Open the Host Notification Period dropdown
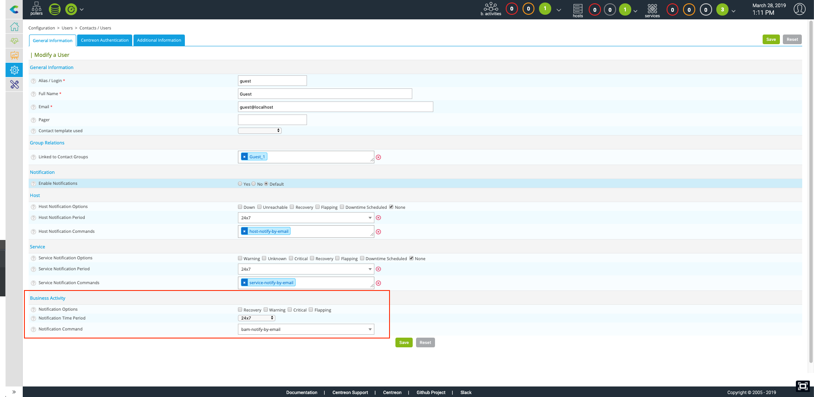 (x=306, y=218)
